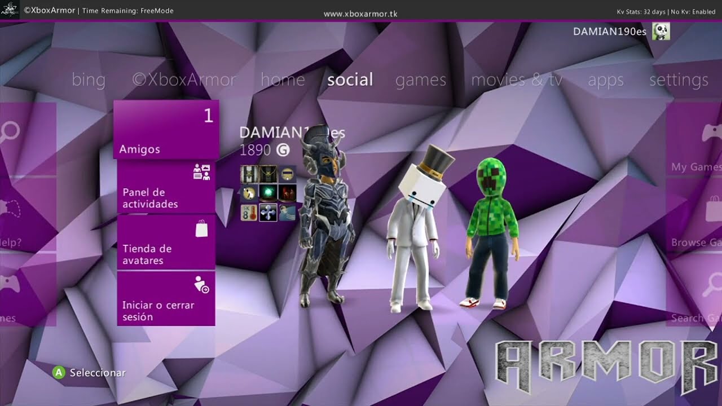This screenshot has width=722, height=406.
Task: Switch to the ©XboxArmor tab
Action: [184, 80]
